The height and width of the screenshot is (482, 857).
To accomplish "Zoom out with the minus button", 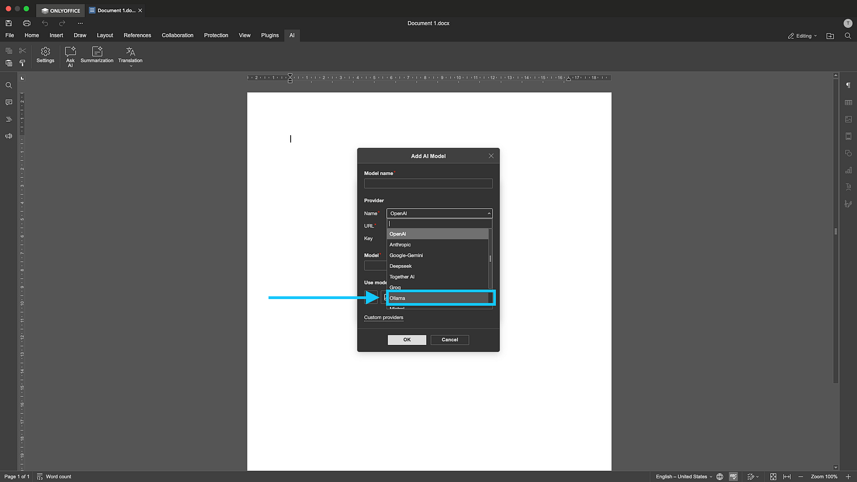I will click(801, 476).
